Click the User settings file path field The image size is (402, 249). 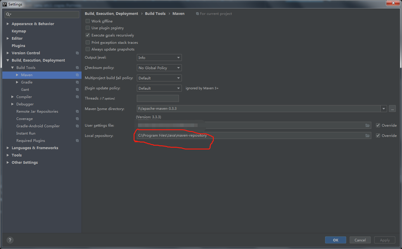point(254,125)
